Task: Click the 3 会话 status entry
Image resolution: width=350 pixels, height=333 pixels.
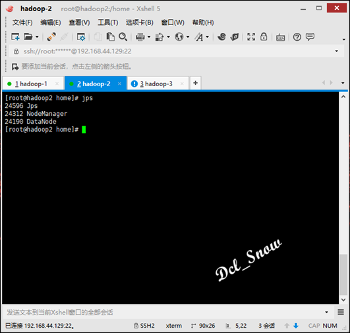Action: [x=266, y=326]
